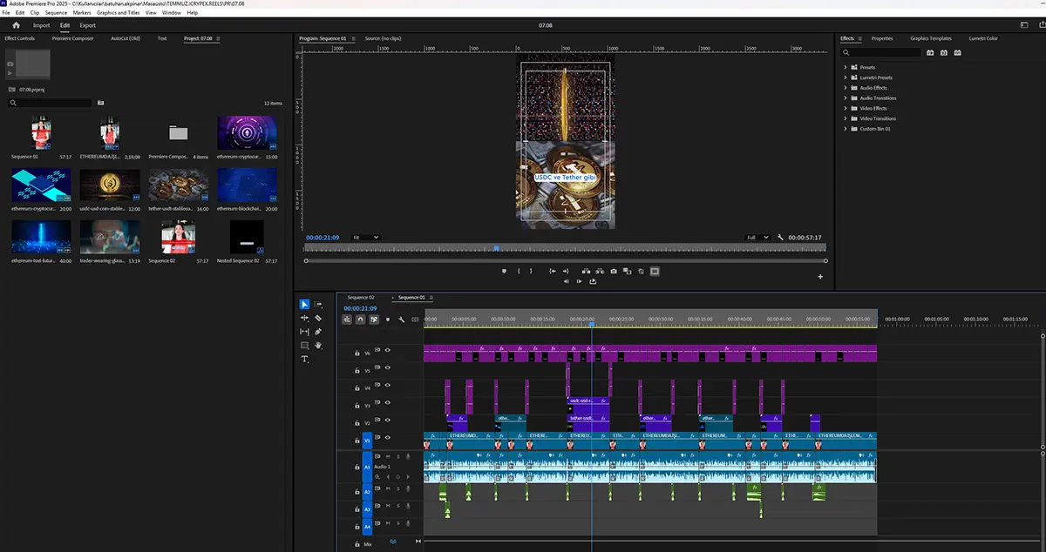Switch to Sequence 02 timeline tab

(x=361, y=297)
